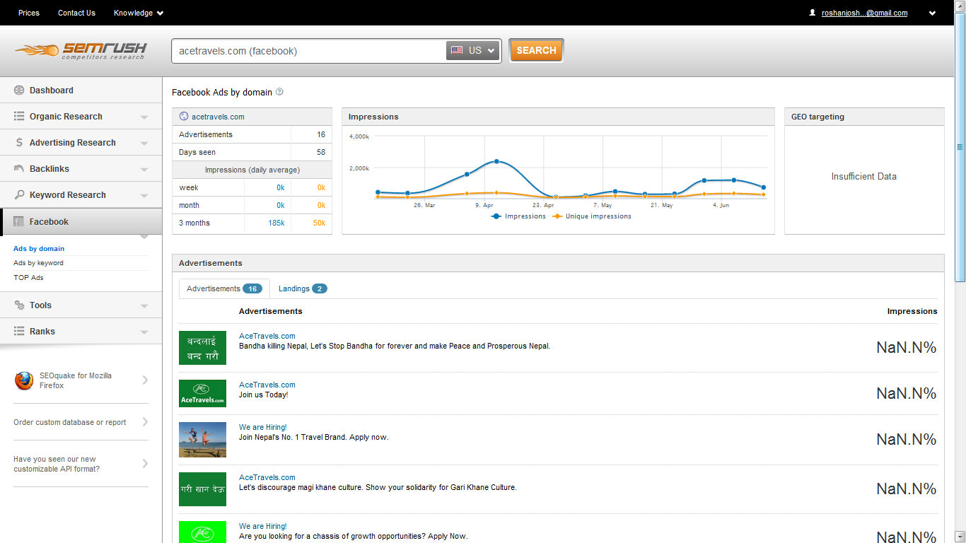This screenshot has height=543, width=966.
Task: Open the Contact Us menu item
Action: pyautogui.click(x=76, y=13)
